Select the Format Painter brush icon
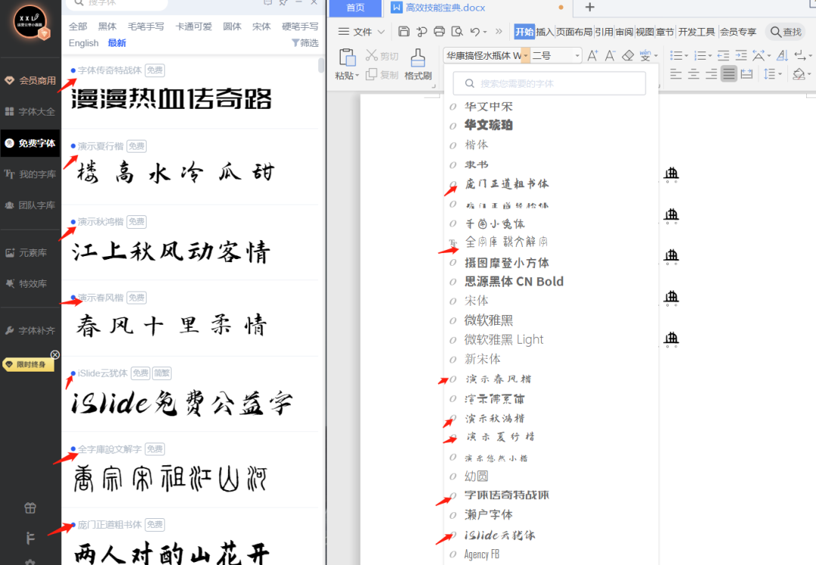Screen dimensions: 816x565 point(417,57)
